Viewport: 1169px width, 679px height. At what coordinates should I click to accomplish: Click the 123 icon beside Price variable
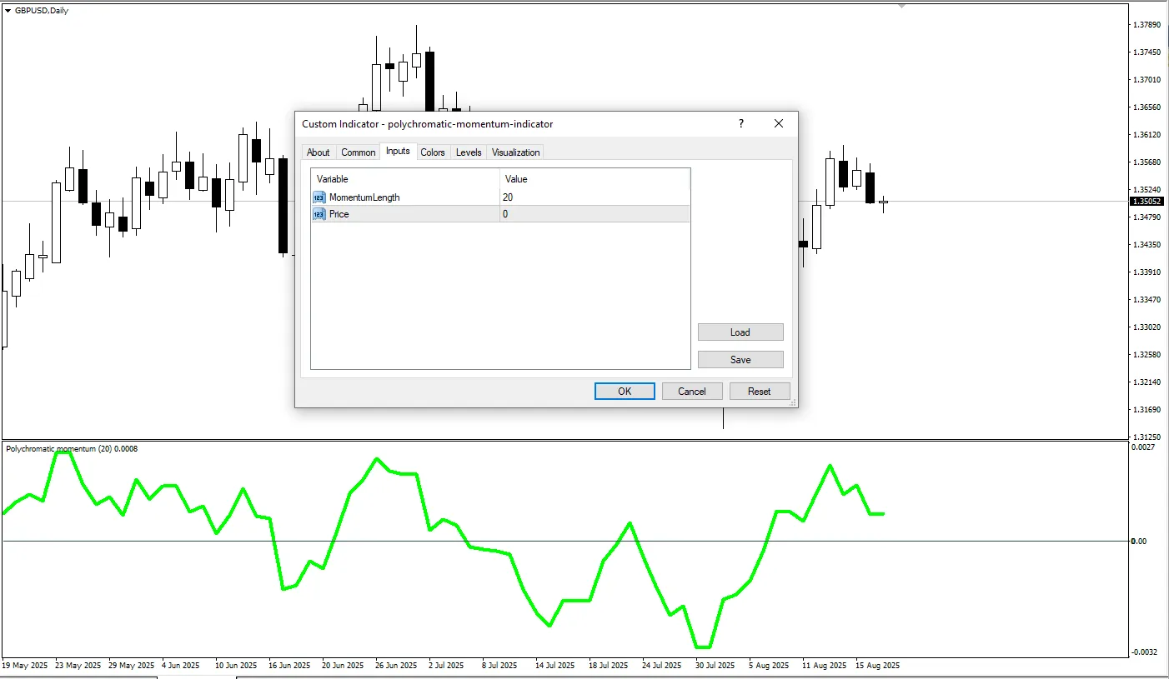point(319,214)
